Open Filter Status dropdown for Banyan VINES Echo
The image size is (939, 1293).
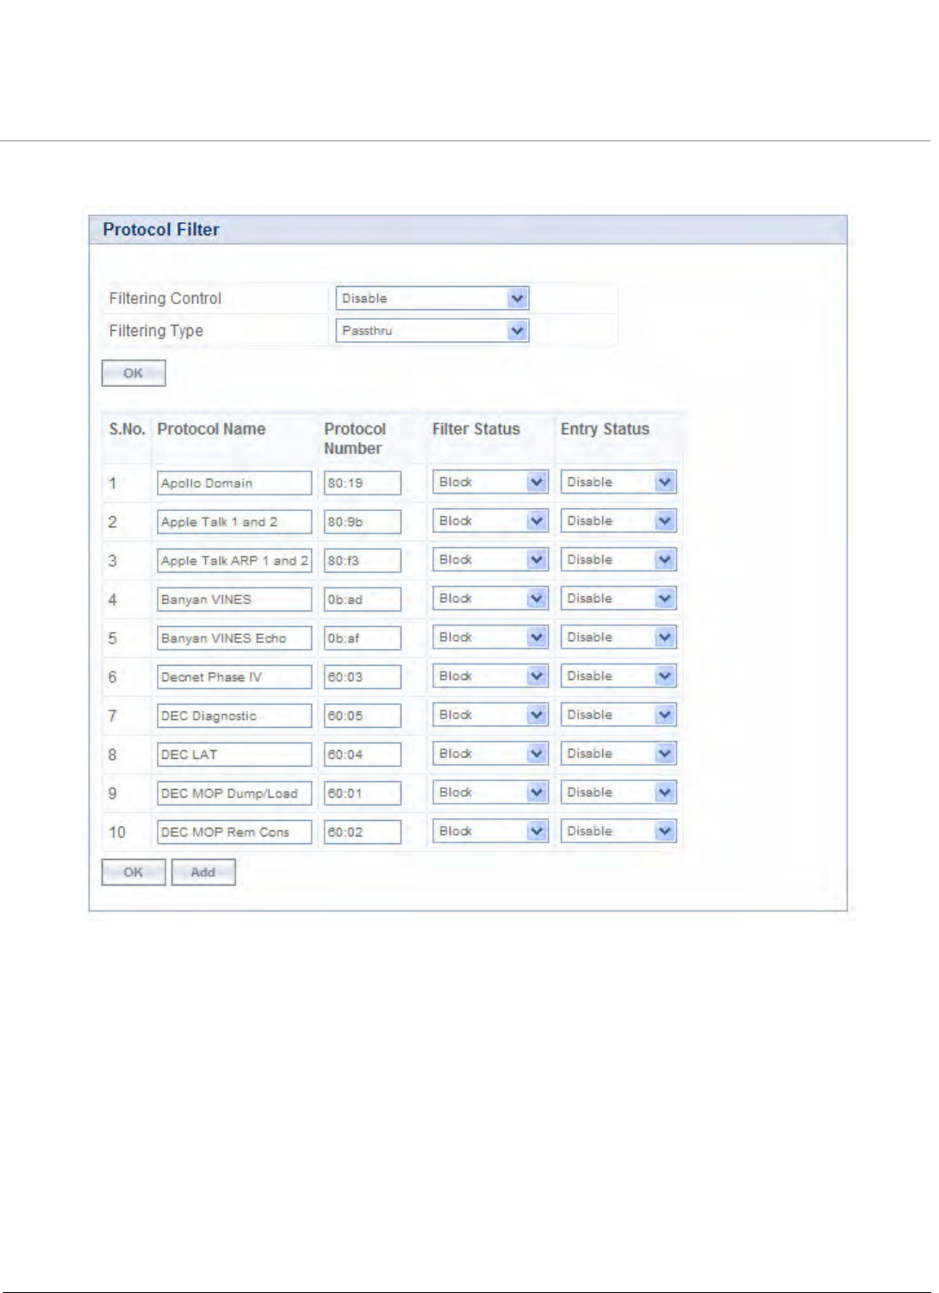point(490,637)
